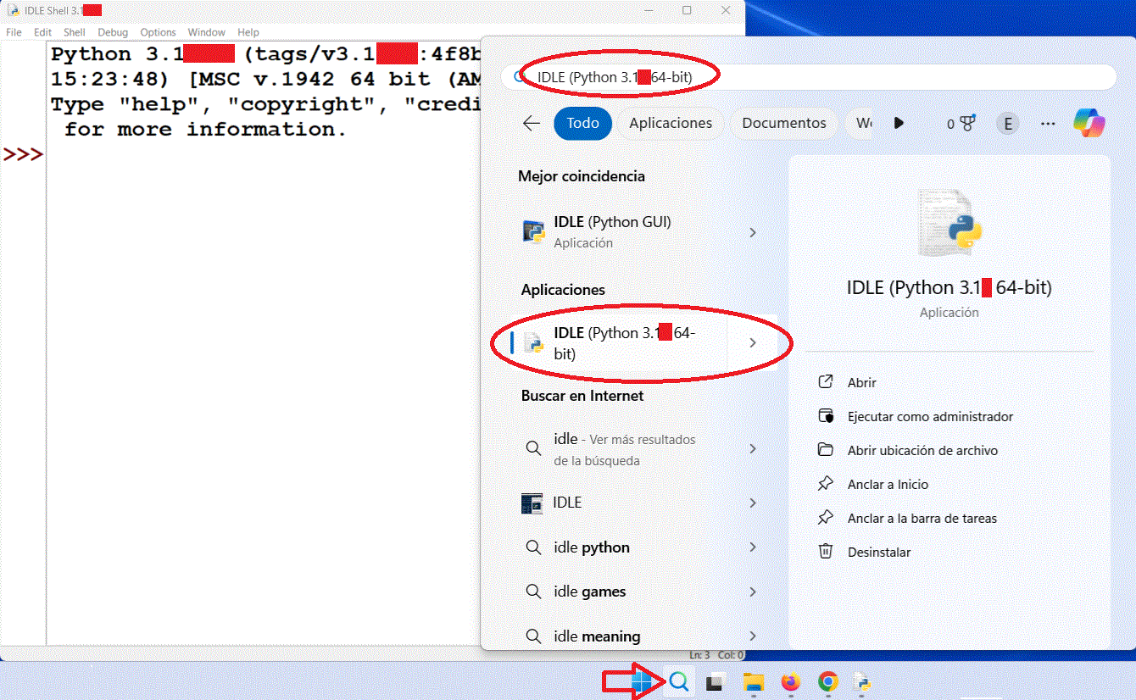This screenshot has height=700, width=1136.
Task: Click the back arrow in the search panel
Action: (x=530, y=123)
